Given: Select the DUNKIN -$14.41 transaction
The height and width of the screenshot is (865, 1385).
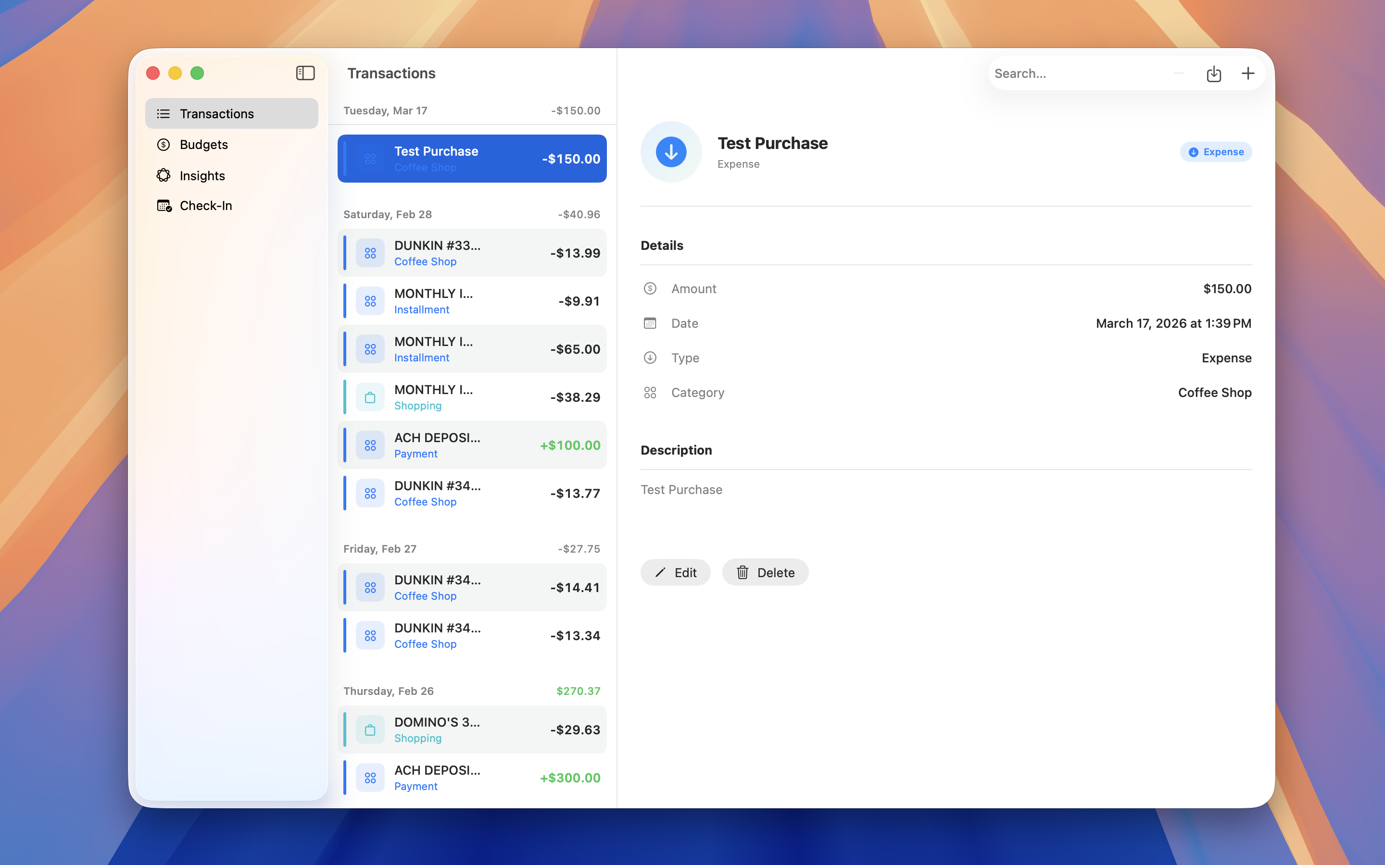Looking at the screenshot, I should 472,588.
